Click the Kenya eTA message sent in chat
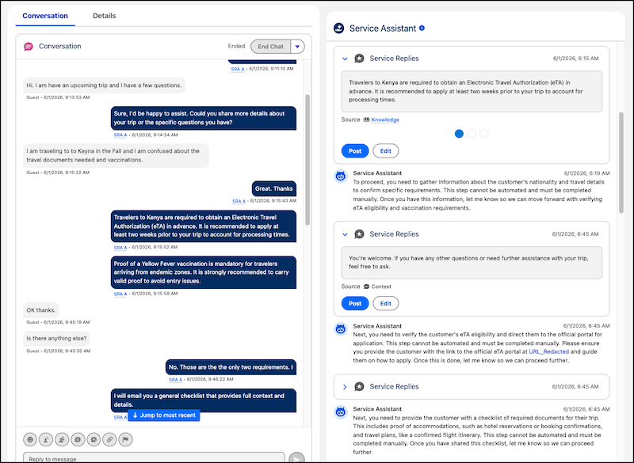 [x=204, y=226]
